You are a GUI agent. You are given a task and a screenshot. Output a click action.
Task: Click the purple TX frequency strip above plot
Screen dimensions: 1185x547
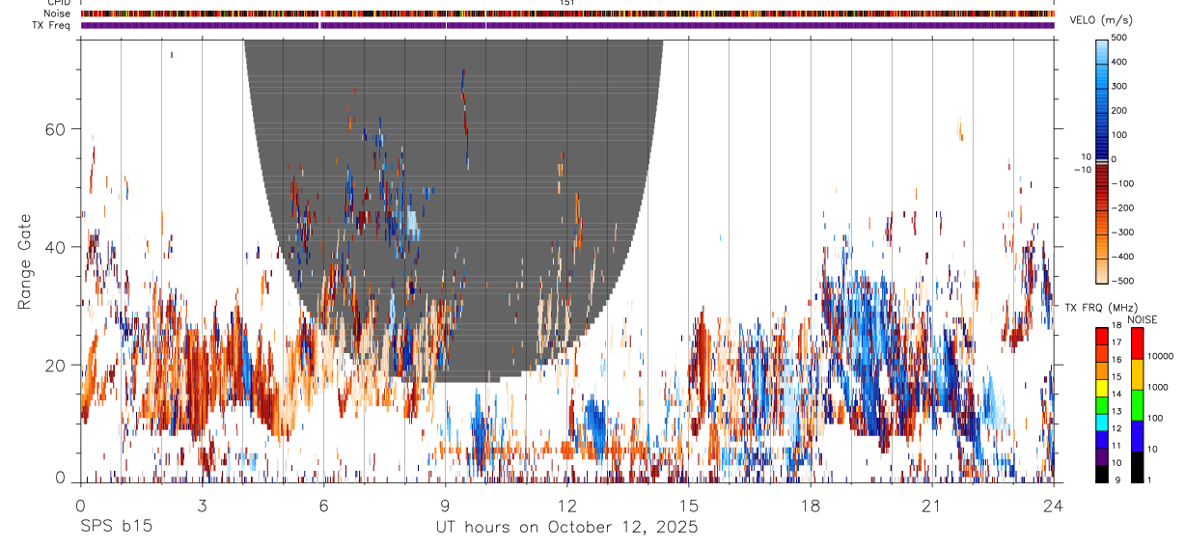[x=567, y=25]
